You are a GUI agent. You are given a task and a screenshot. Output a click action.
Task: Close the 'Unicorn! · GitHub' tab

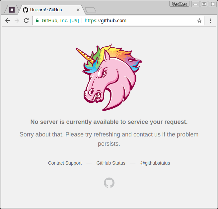[78, 10]
